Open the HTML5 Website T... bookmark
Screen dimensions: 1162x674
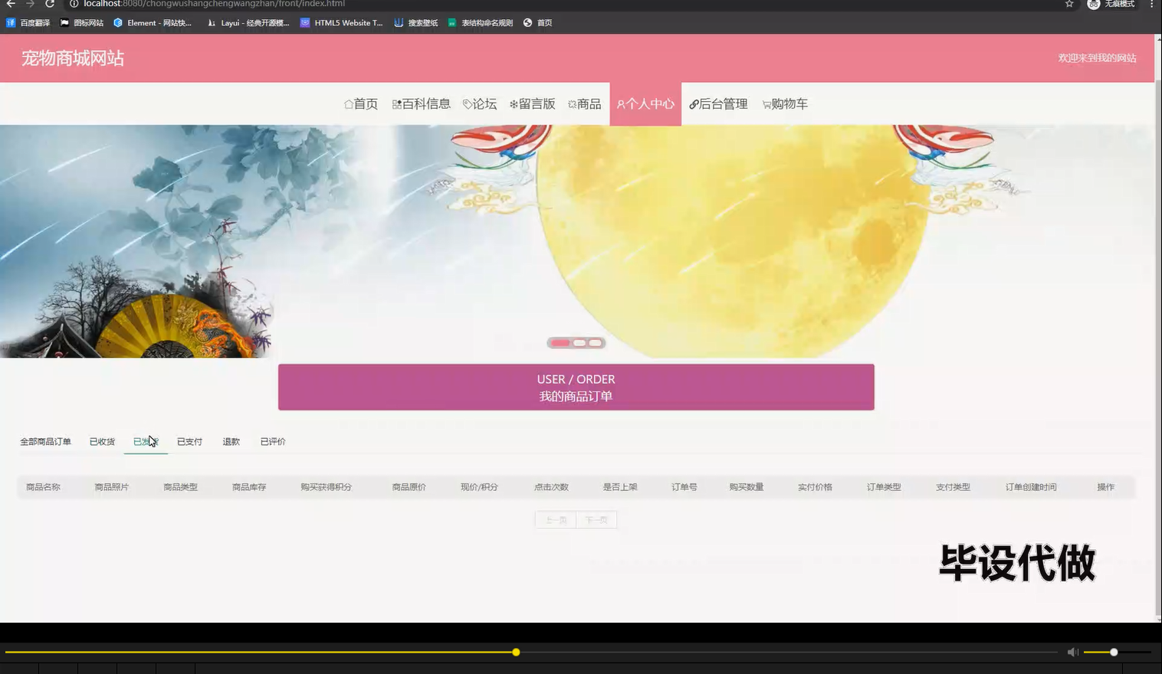point(342,23)
